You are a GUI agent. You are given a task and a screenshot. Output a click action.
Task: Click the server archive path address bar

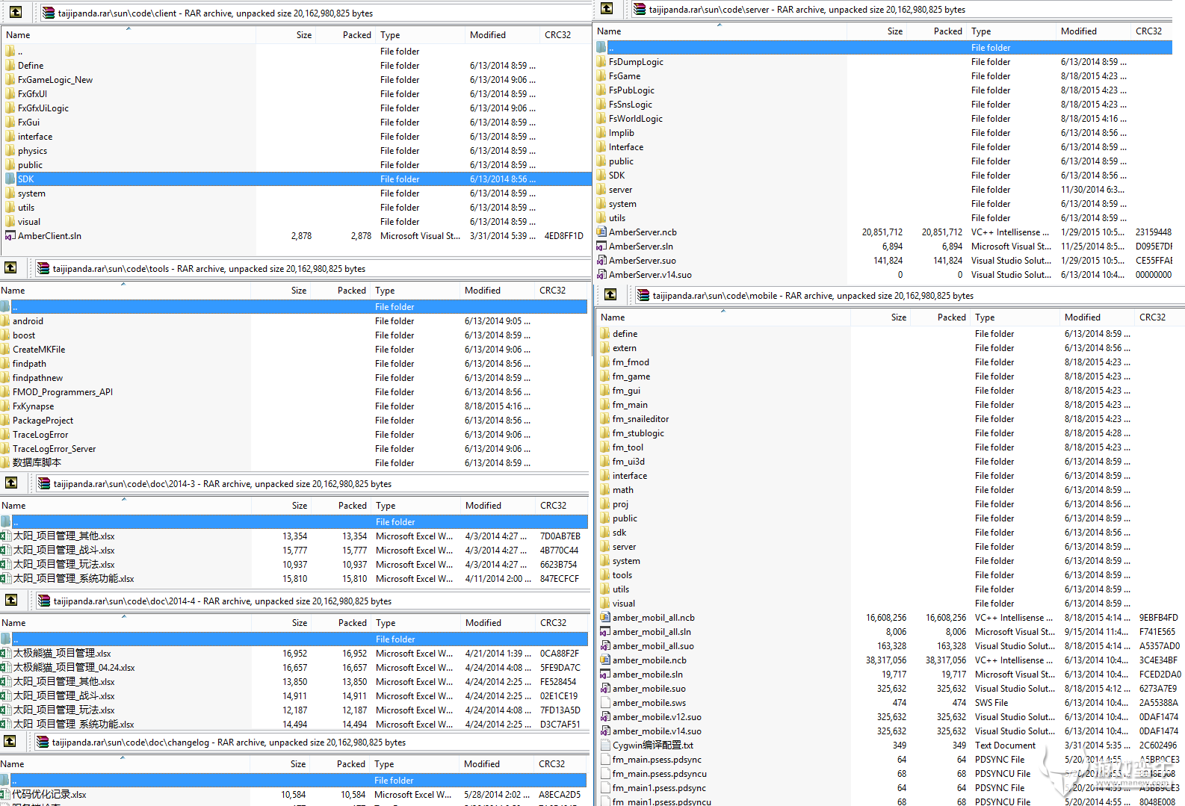[x=807, y=10]
